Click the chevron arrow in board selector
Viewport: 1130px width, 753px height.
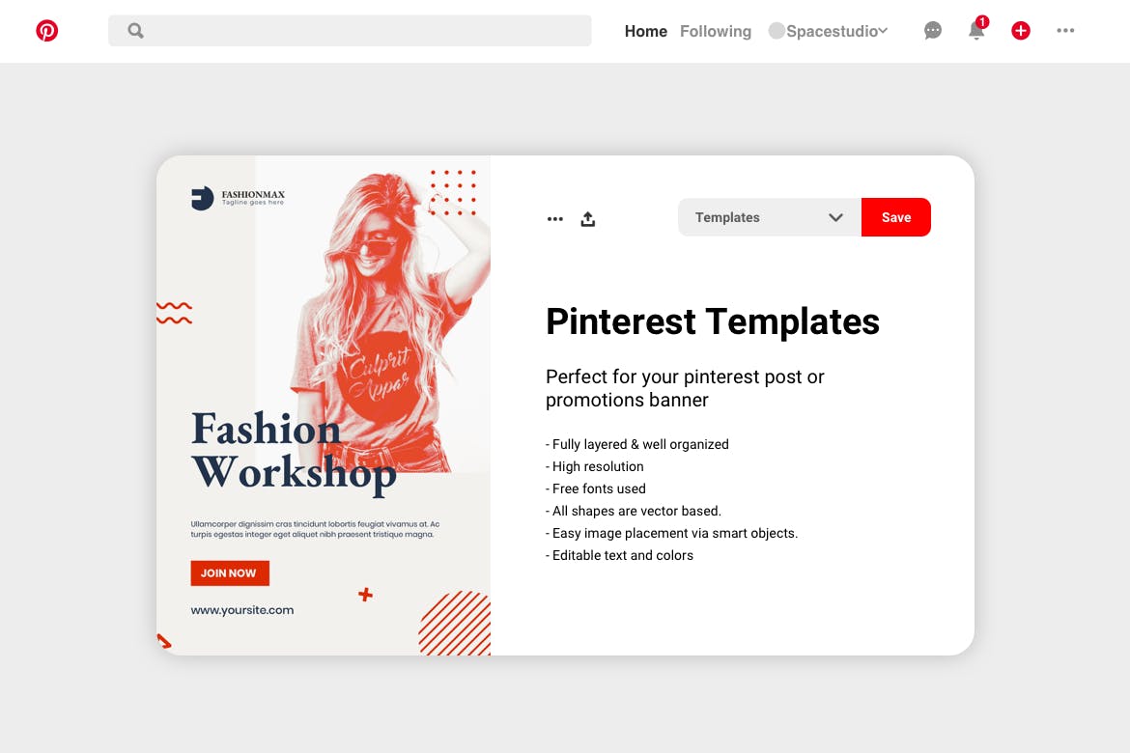836,217
